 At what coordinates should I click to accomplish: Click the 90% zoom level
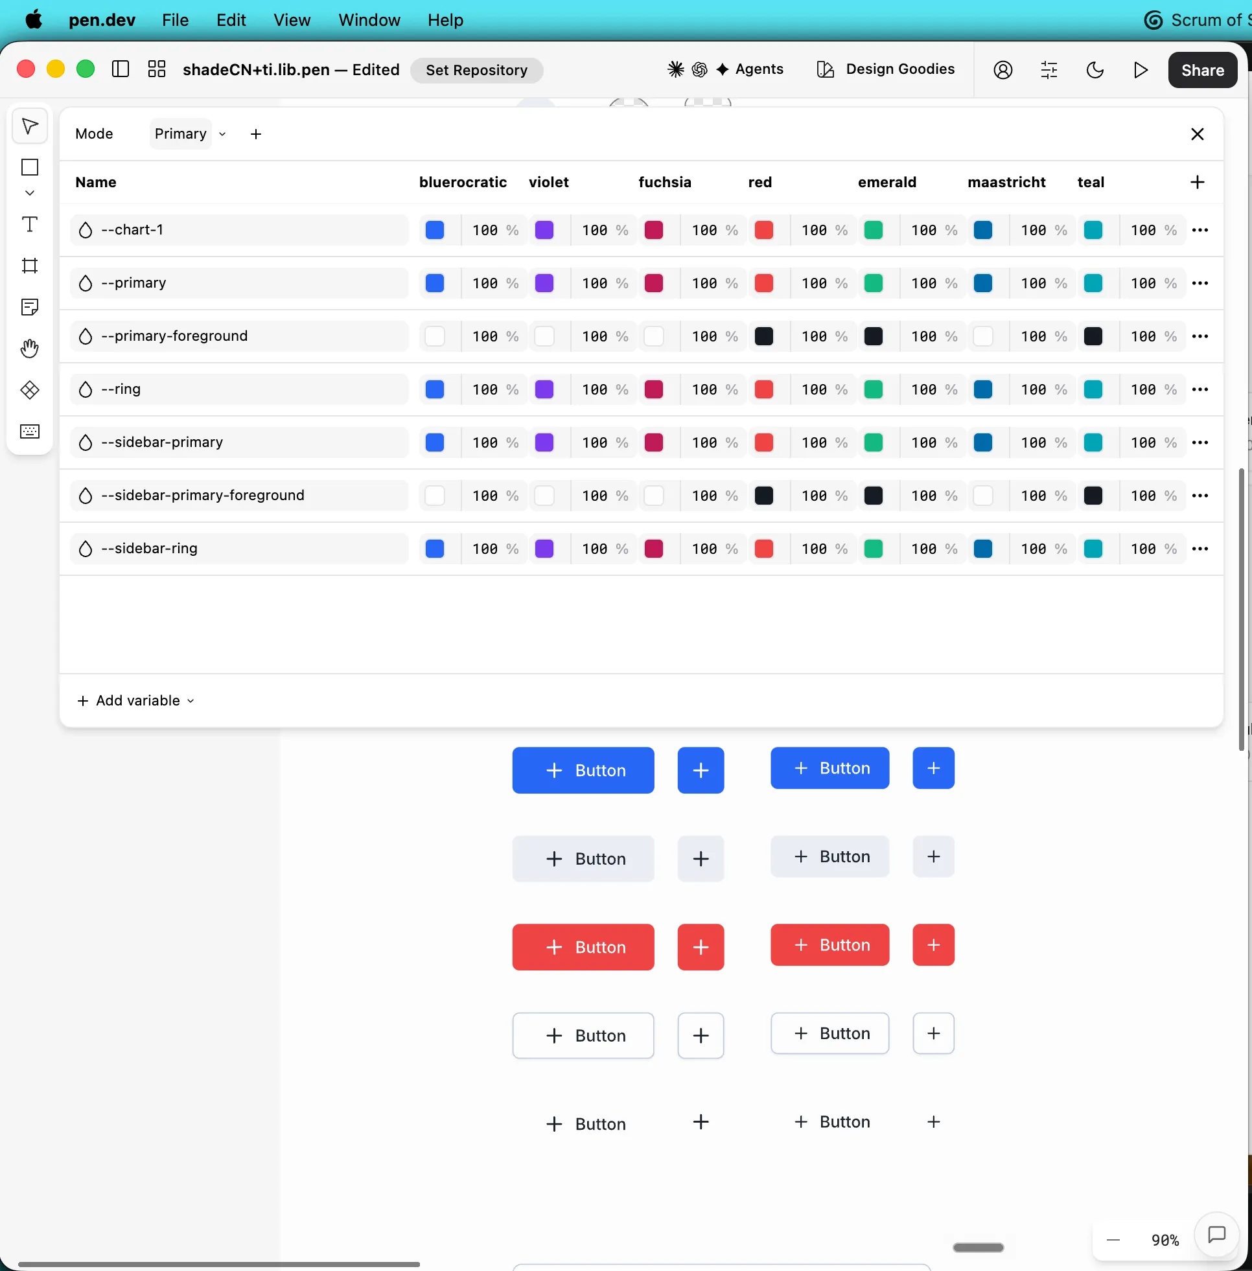[x=1165, y=1240]
